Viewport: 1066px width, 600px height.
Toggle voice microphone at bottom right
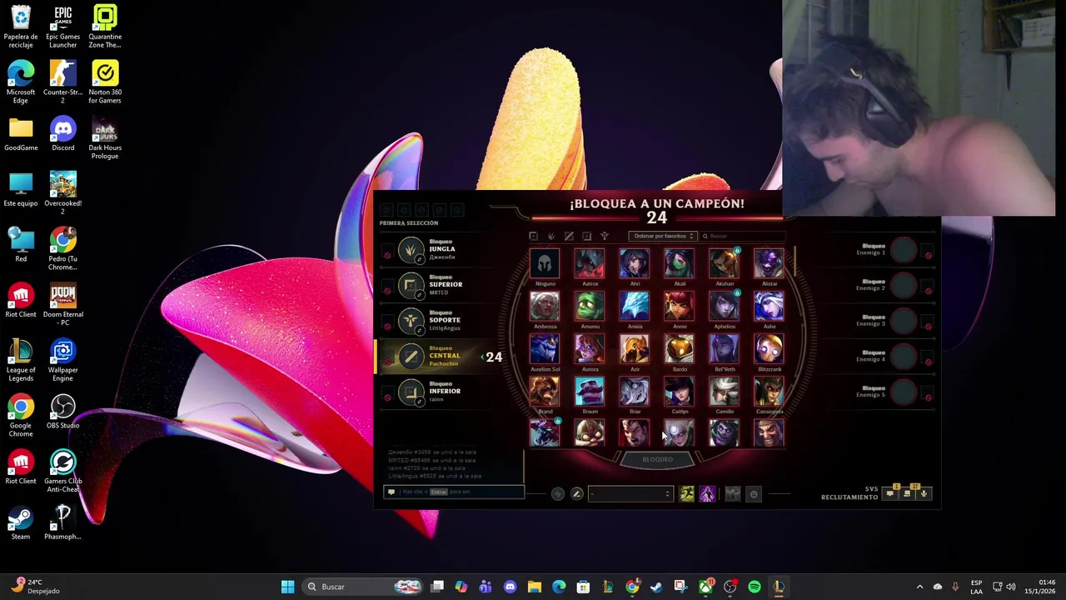click(x=924, y=493)
